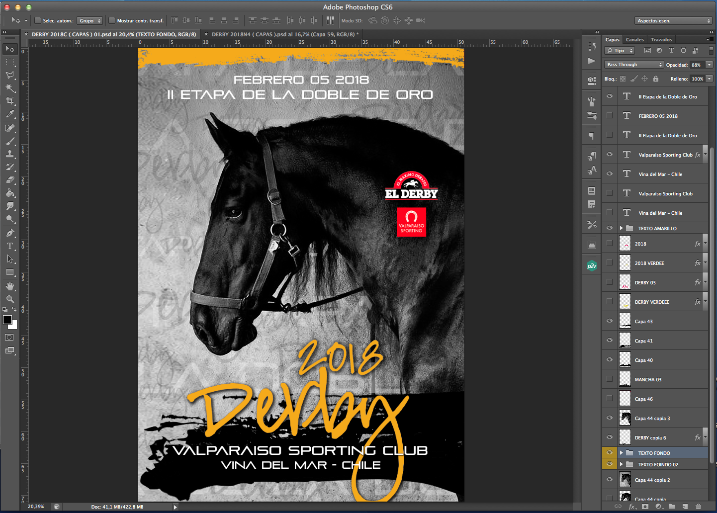Select the Pen tool

(9, 233)
